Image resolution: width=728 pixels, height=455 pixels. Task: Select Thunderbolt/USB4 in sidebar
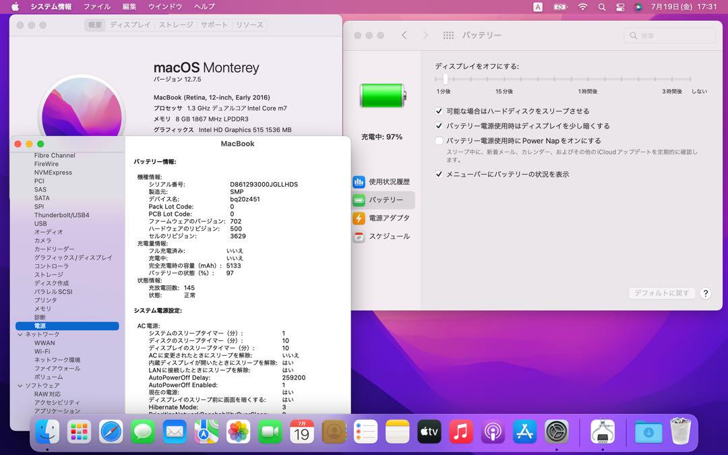(62, 215)
